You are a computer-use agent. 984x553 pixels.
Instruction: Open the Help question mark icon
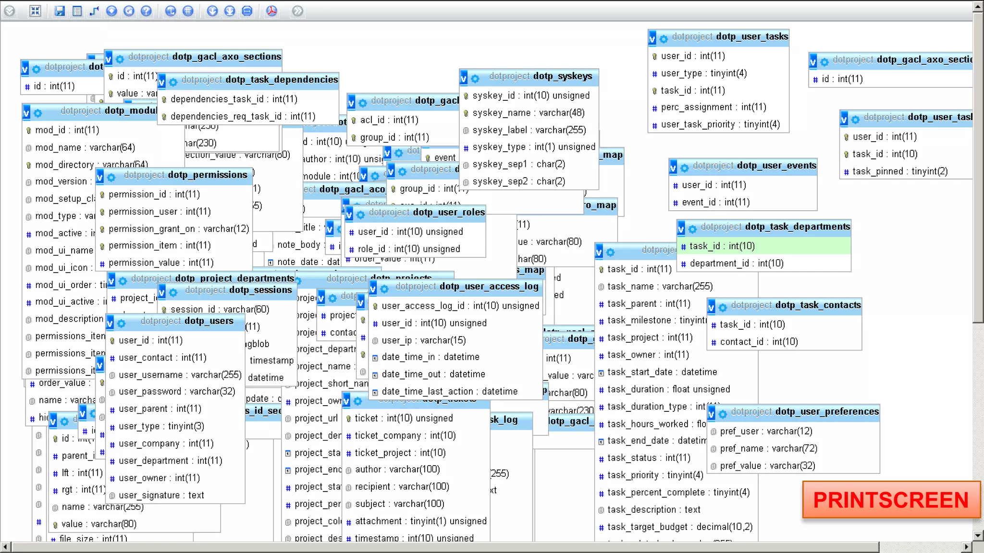[146, 11]
